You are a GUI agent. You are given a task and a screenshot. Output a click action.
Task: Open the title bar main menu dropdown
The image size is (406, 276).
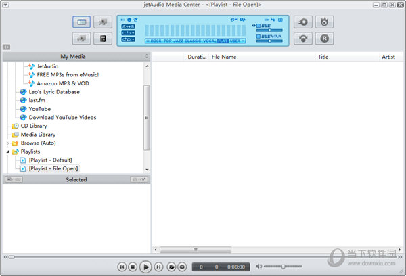pyautogui.click(x=5, y=5)
